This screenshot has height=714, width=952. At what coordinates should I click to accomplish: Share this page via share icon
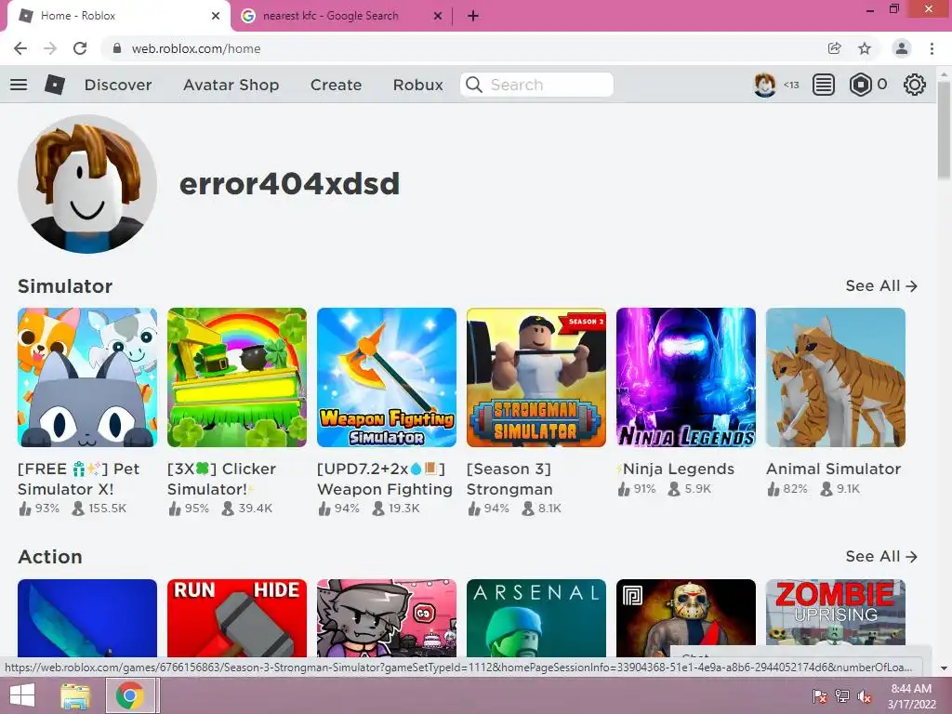point(835,48)
